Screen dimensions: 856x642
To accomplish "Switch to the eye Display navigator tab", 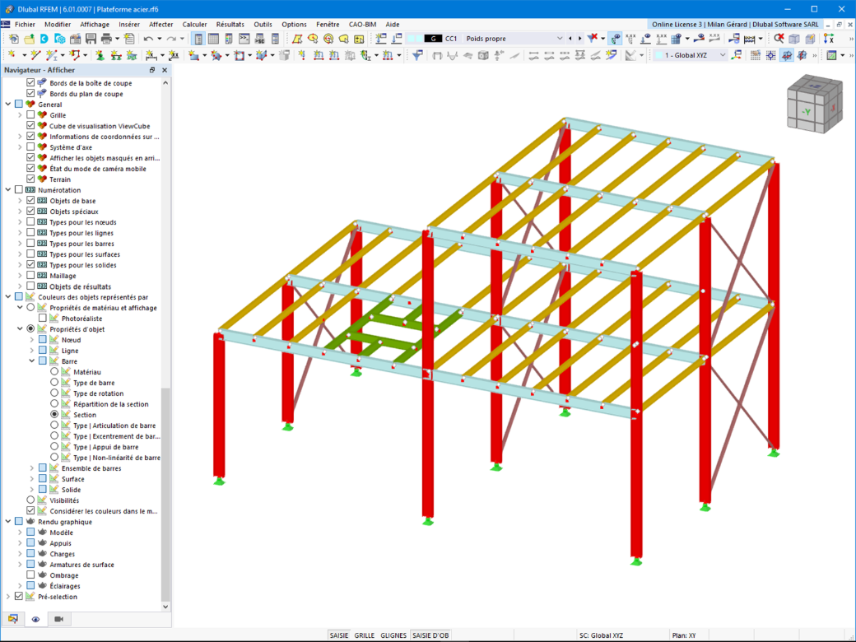I will 35,619.
